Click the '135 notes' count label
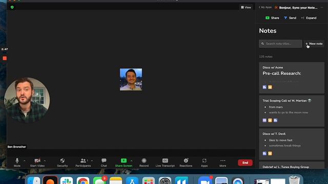The image size is (328, 184). click(x=265, y=57)
